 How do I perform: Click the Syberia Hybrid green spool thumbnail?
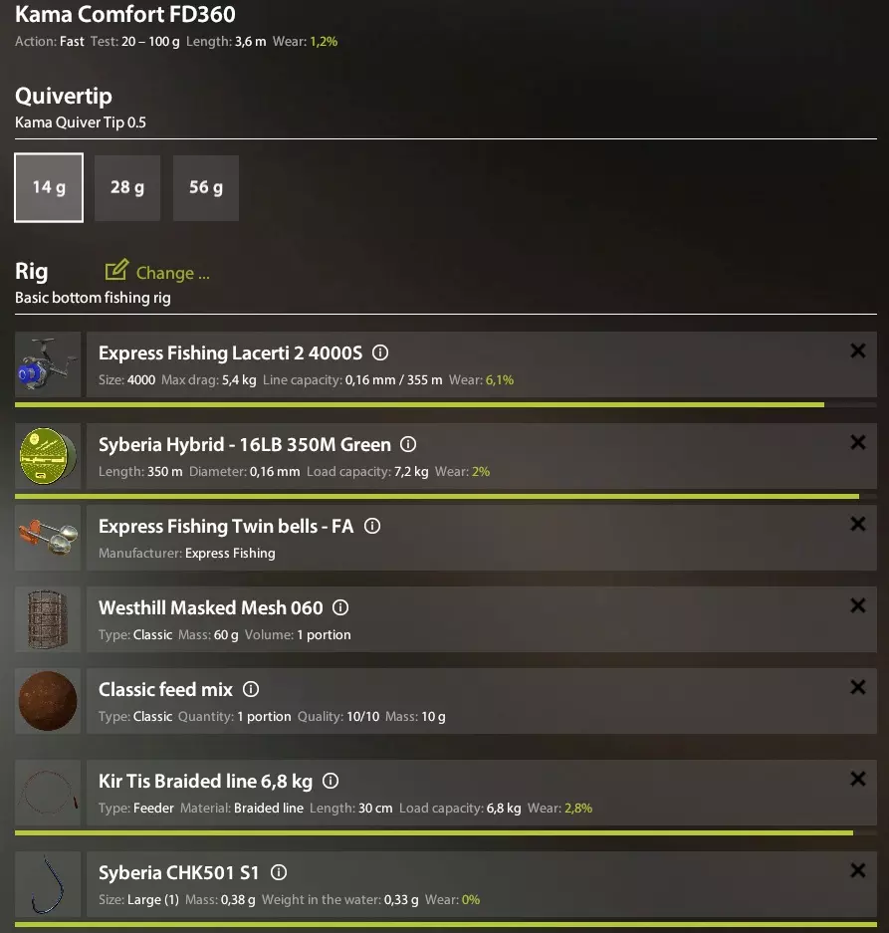pyautogui.click(x=48, y=456)
